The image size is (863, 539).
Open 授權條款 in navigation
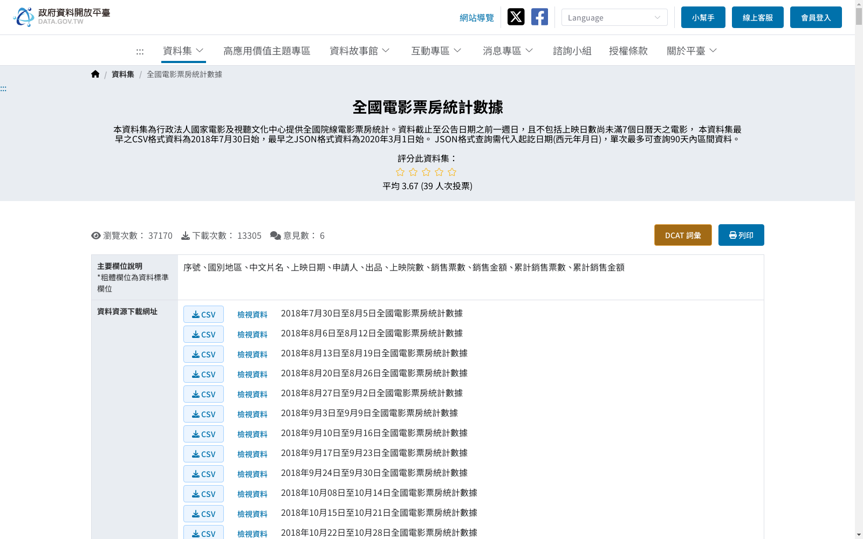click(628, 51)
